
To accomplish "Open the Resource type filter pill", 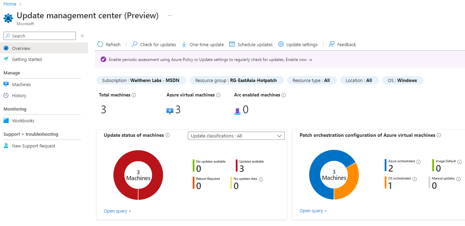I will 311,80.
